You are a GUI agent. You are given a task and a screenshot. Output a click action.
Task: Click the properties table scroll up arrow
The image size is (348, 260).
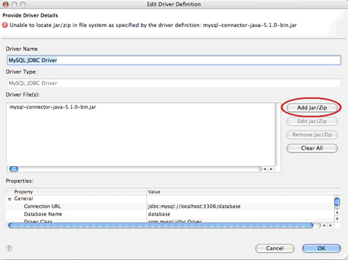tap(337, 212)
